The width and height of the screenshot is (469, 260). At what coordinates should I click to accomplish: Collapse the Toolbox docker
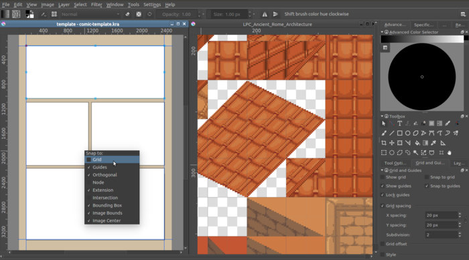(x=382, y=116)
